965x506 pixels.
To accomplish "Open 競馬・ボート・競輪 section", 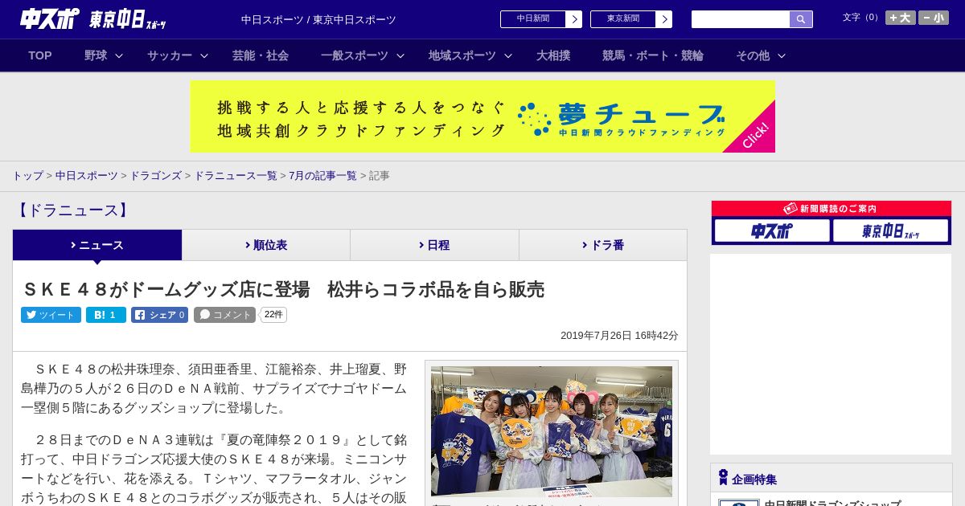I will [x=653, y=55].
